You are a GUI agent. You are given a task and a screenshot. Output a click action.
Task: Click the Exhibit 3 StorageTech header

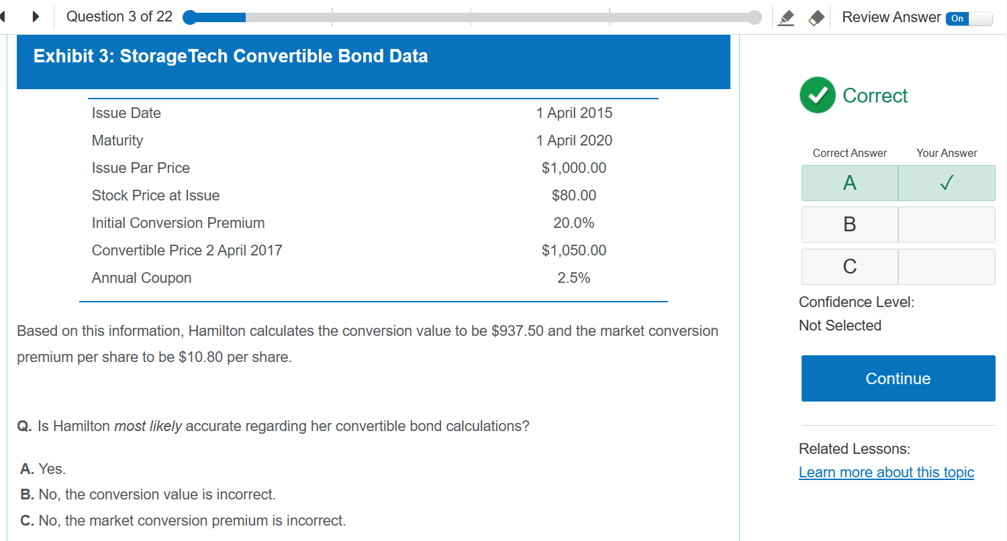(x=231, y=56)
